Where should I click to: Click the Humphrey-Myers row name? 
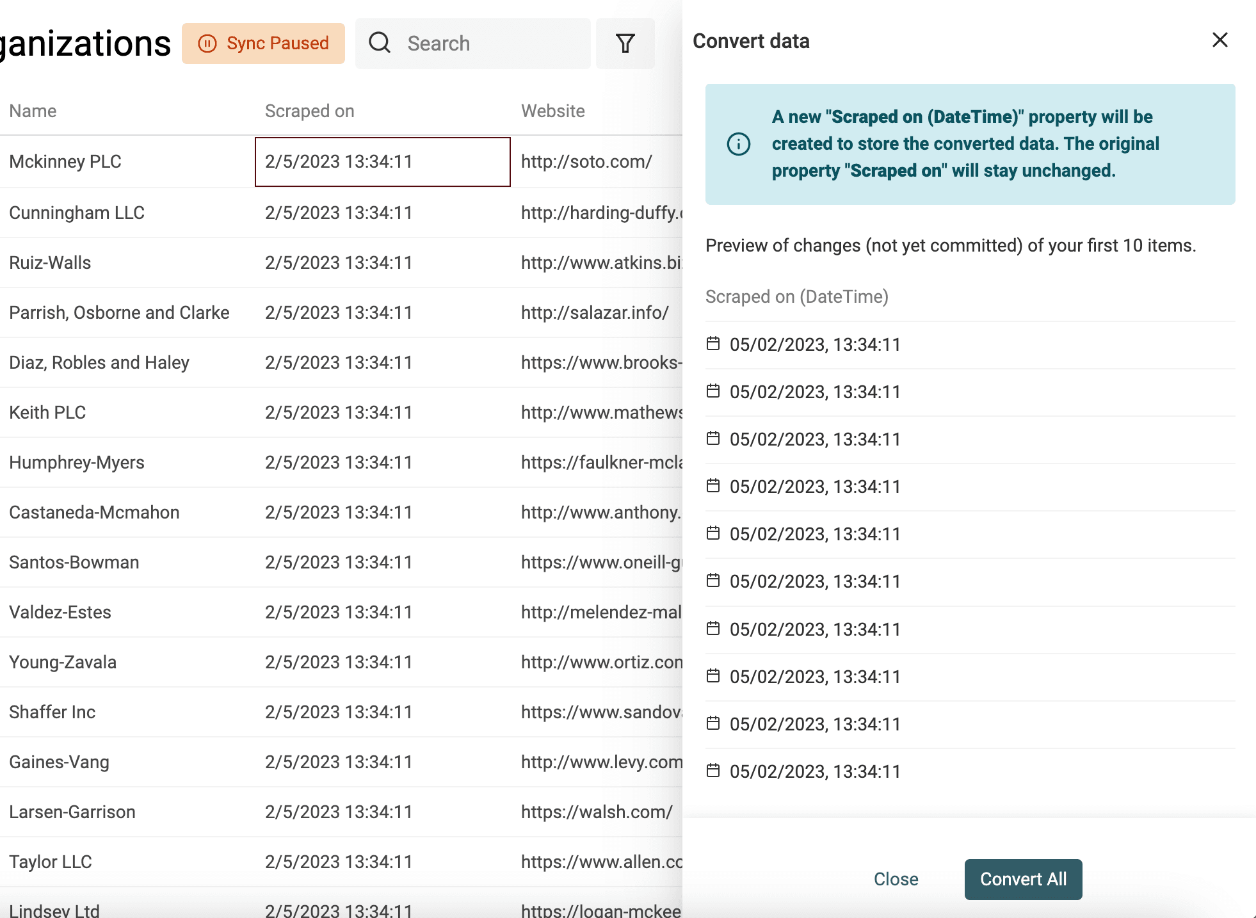click(x=77, y=463)
